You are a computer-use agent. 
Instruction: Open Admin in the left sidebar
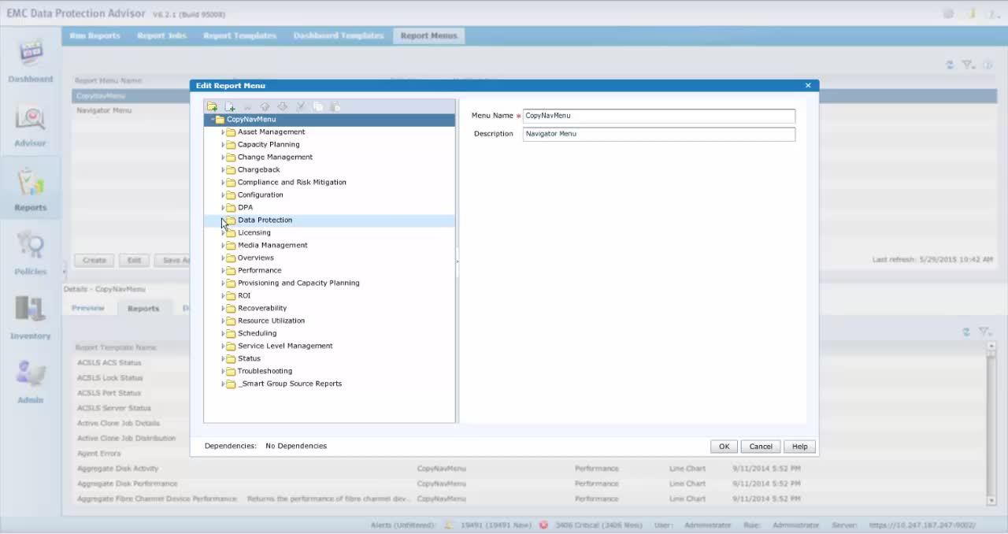tap(31, 383)
